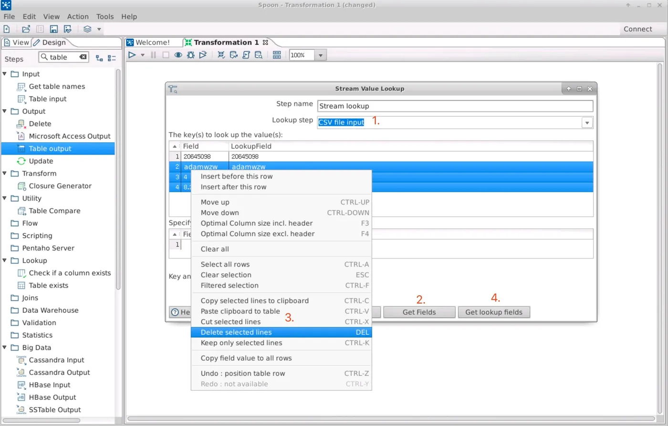Select the Delete step under Output
This screenshot has height=426, width=668.
(x=40, y=124)
